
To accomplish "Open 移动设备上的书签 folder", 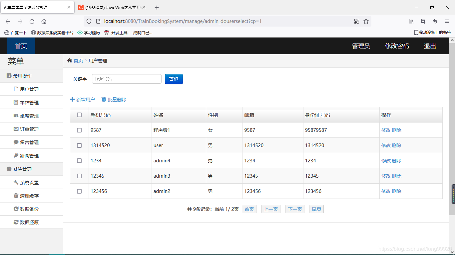I will point(432,33).
